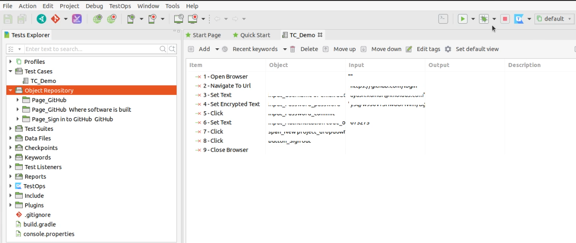
Task: Click the Spy Windows monitor icon
Action: 179,19
